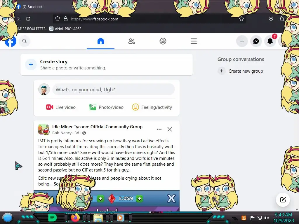The width and height of the screenshot is (299, 224).
Task: Open network status tray icon
Action: 260,218
